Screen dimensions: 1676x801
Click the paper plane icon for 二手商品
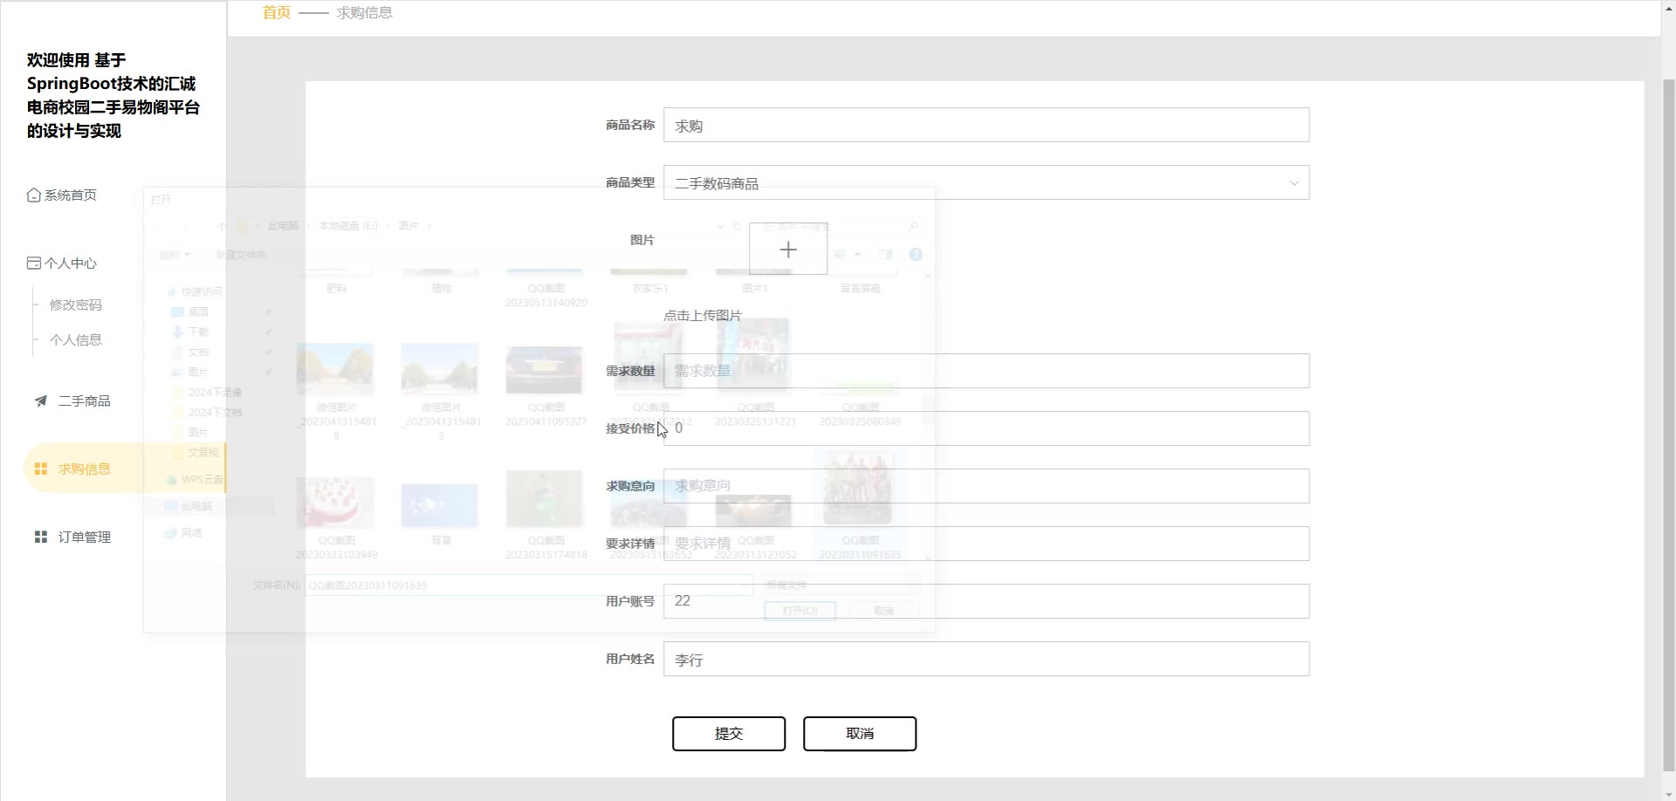(x=41, y=401)
